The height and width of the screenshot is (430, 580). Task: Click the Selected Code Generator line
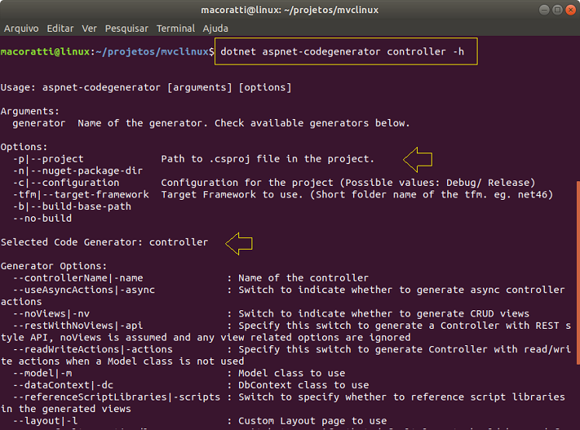tap(104, 243)
